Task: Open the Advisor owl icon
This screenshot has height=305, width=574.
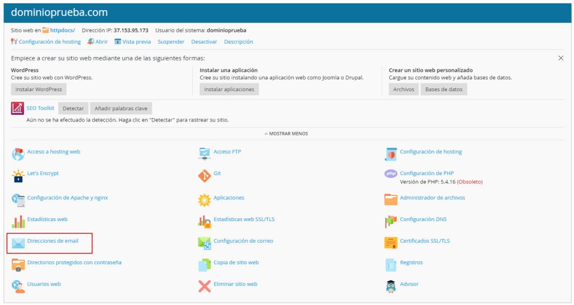Action: [x=391, y=286]
